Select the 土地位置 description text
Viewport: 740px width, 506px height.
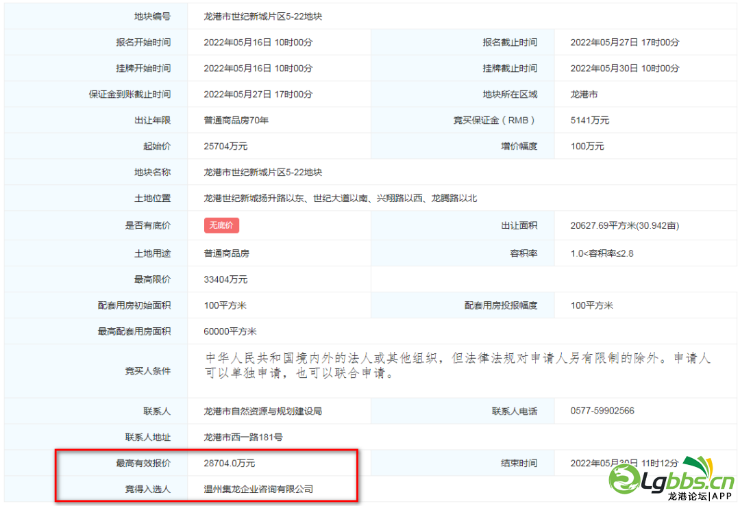(341, 198)
